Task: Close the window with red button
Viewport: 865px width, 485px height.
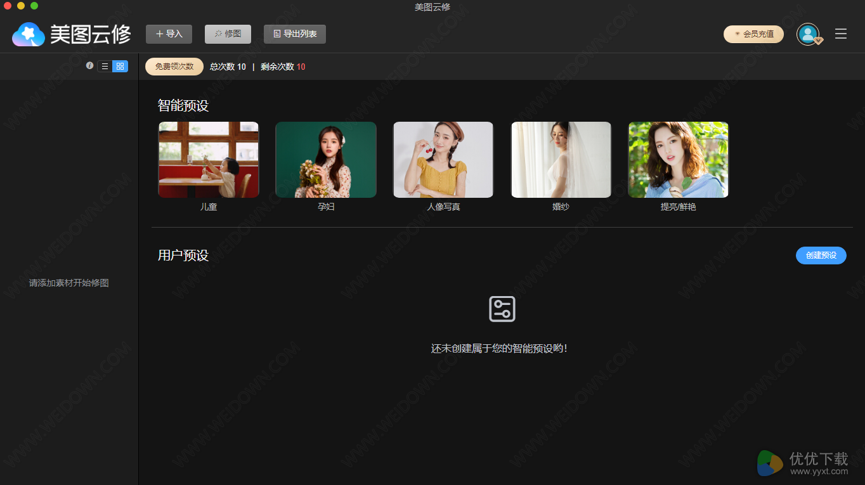Action: pyautogui.click(x=8, y=6)
